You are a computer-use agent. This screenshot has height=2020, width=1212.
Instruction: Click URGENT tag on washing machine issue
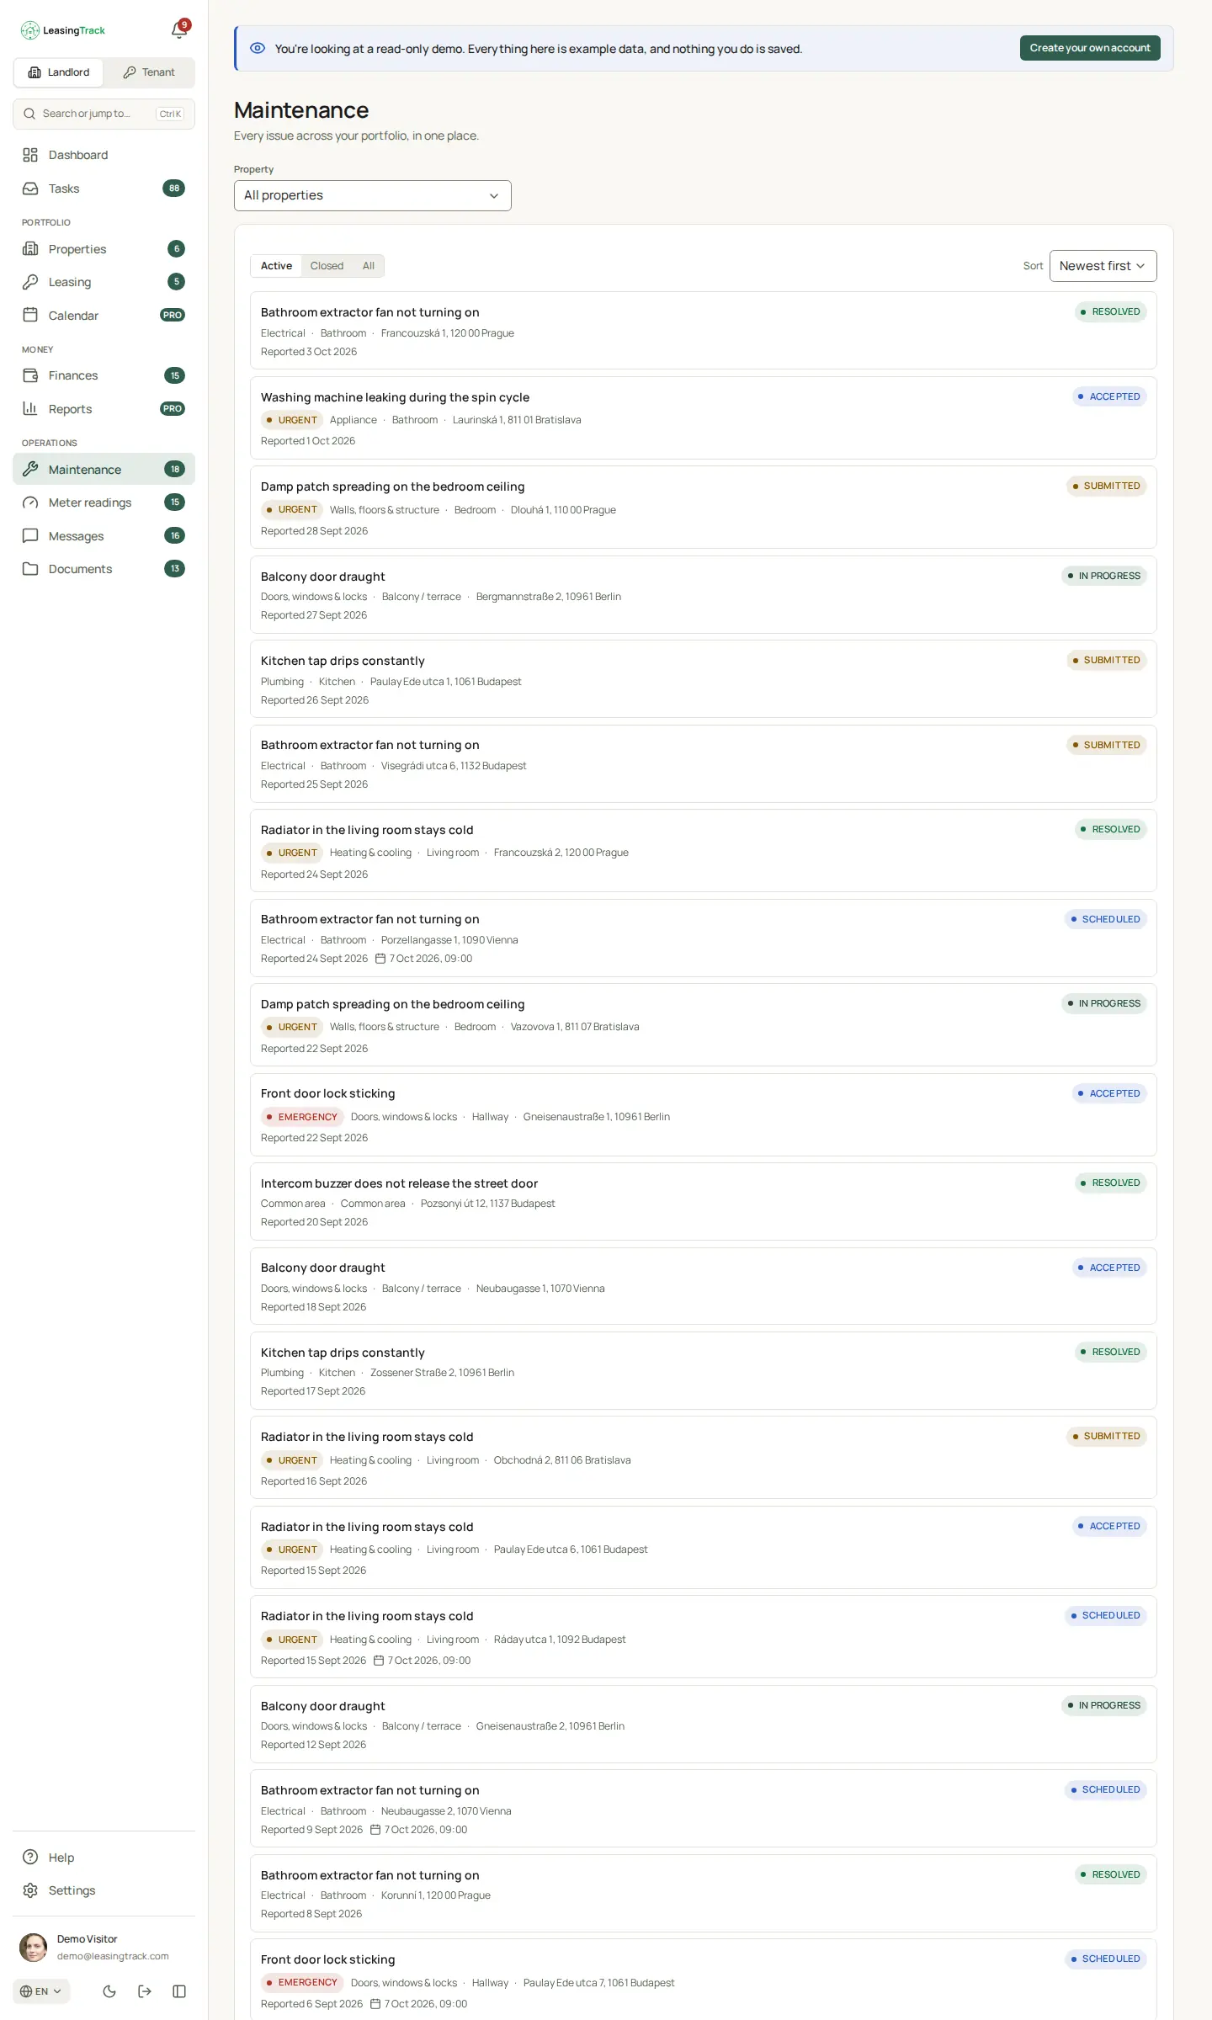point(291,420)
